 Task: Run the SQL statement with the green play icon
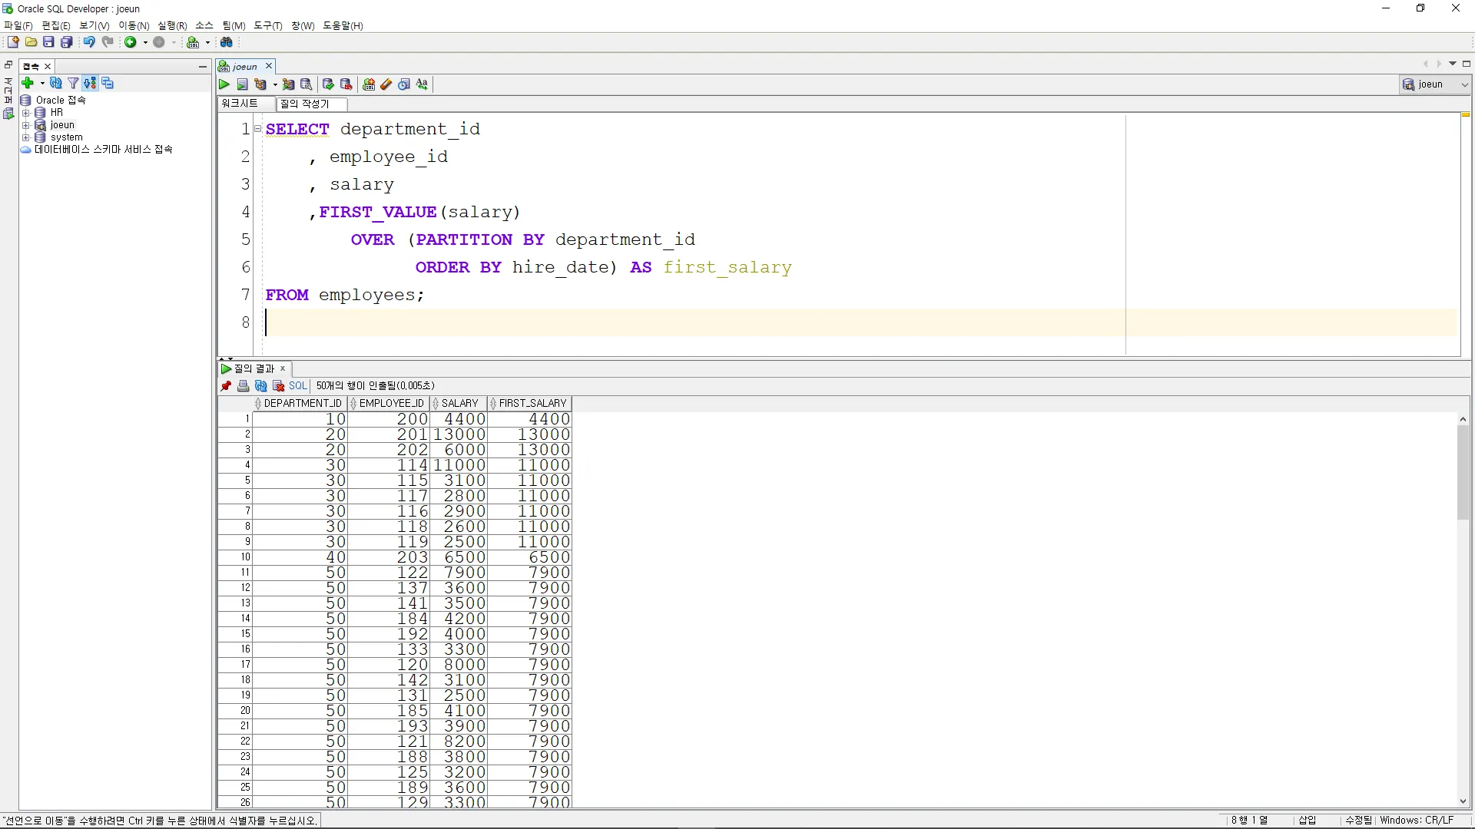224,84
